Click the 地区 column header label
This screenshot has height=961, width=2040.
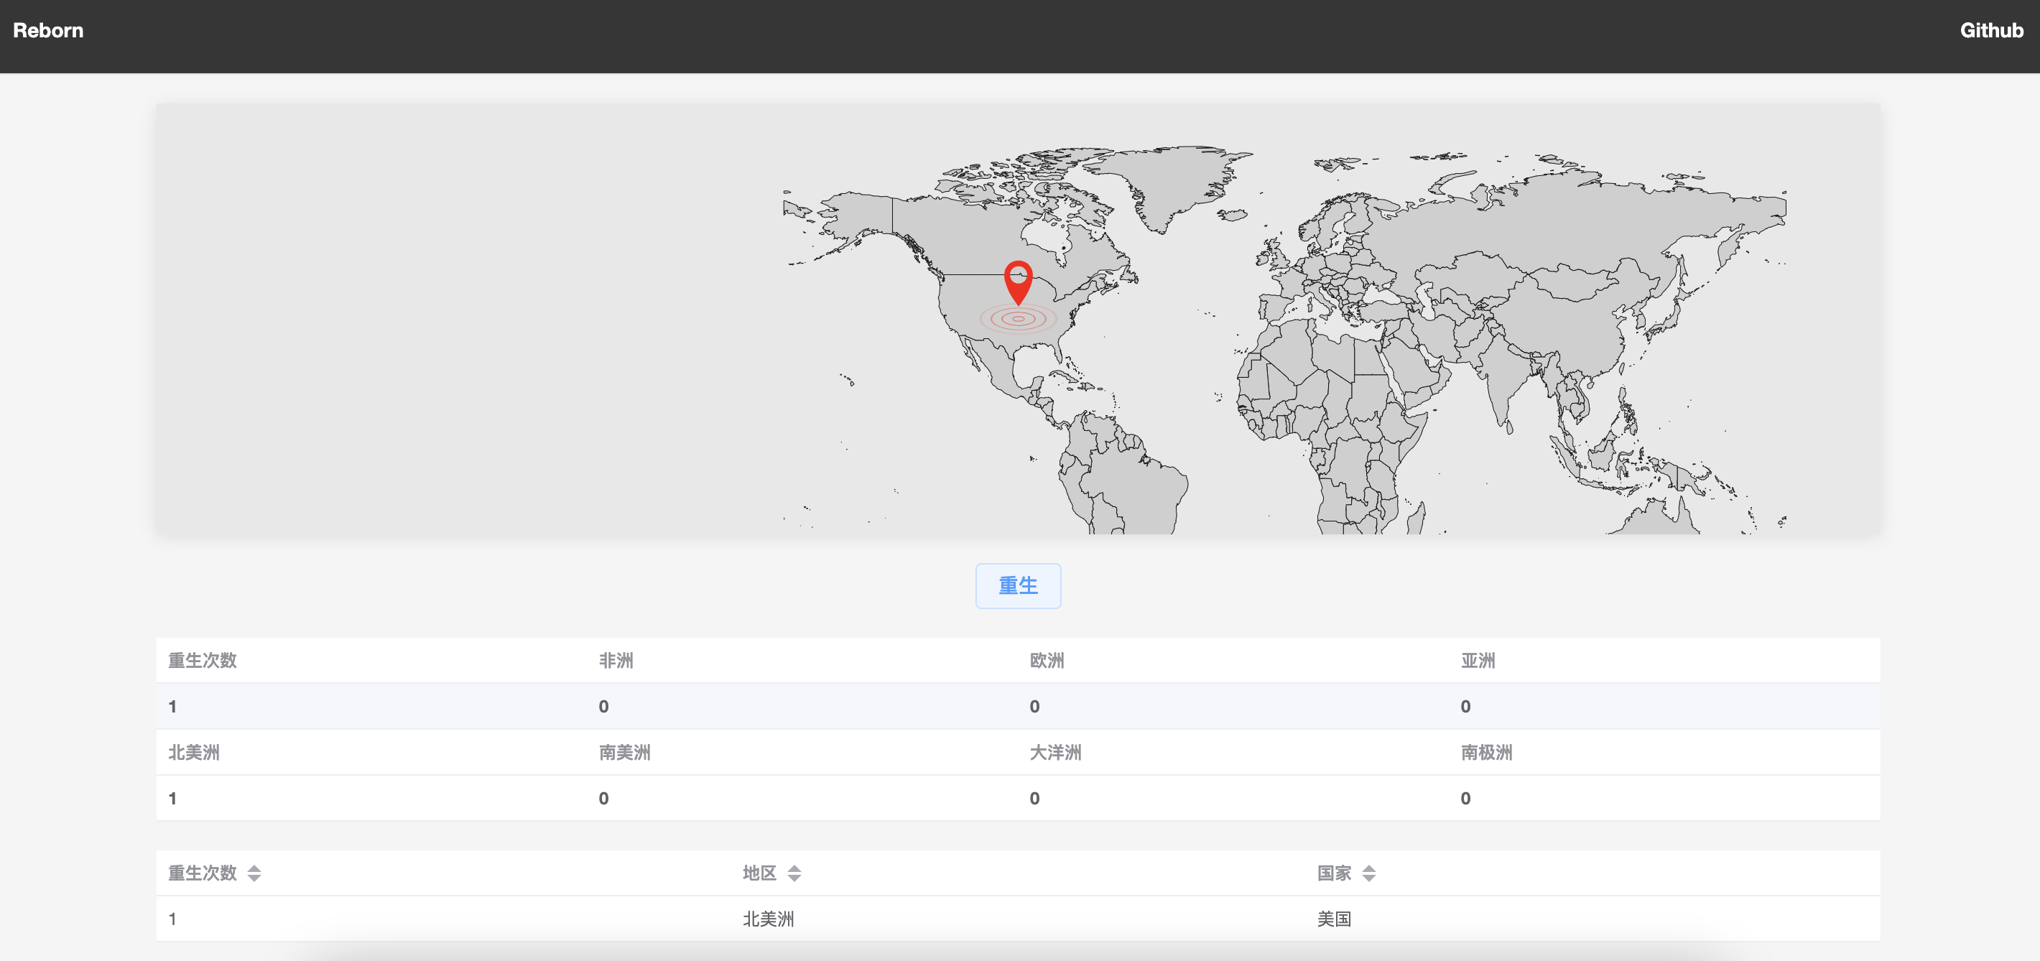[759, 873]
